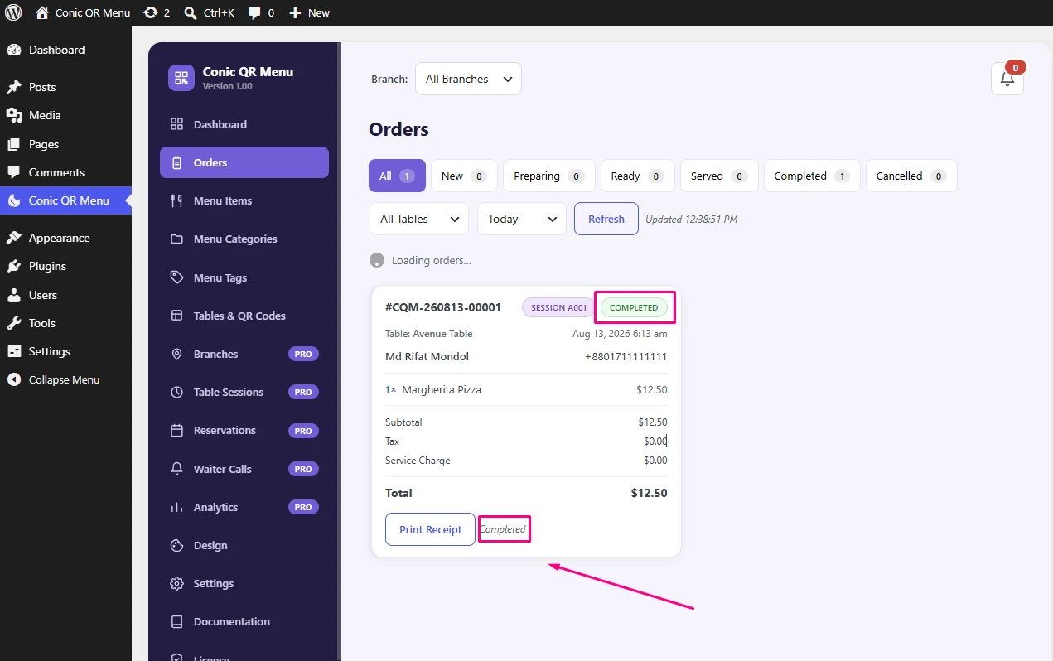Screen dimensions: 1053x661
Task: Click the Table Sessions clock icon
Action: (x=176, y=392)
